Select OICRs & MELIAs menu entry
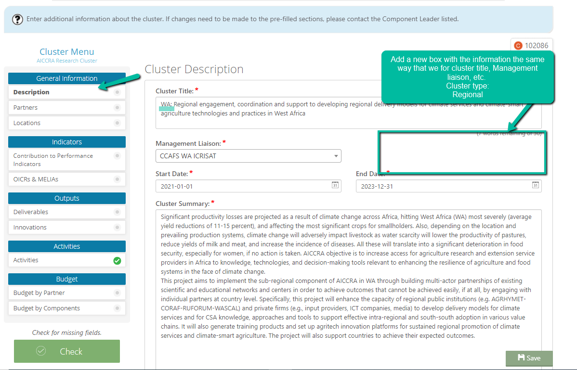This screenshot has width=577, height=370. [x=66, y=179]
